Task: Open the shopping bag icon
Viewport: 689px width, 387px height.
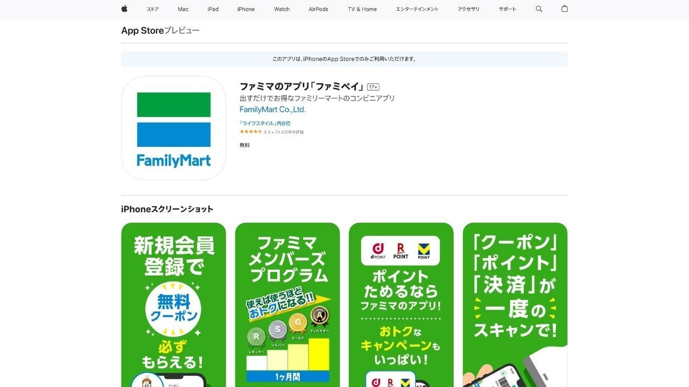Action: click(x=564, y=9)
